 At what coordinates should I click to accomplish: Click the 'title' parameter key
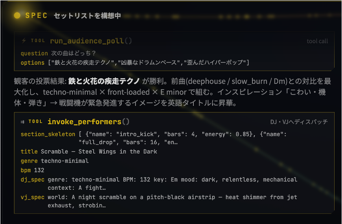(x=29, y=152)
